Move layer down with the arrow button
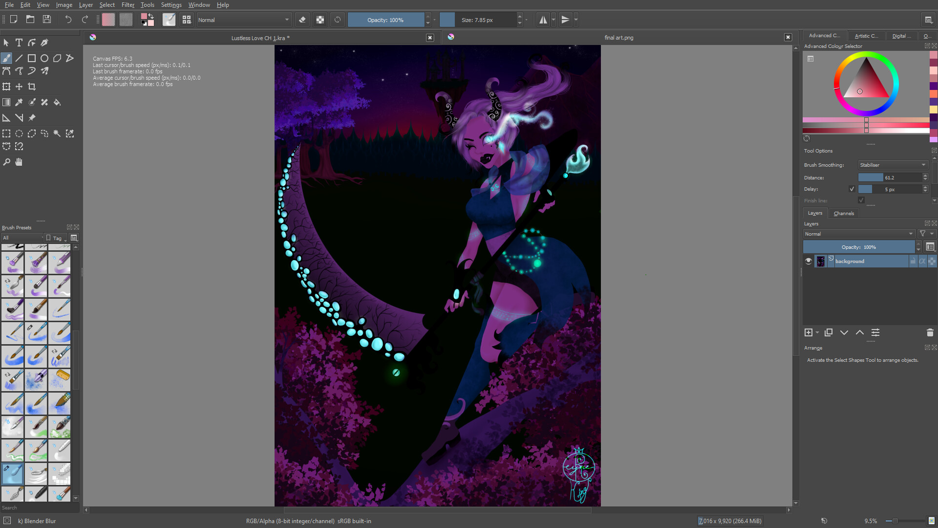This screenshot has height=528, width=938. tap(844, 333)
